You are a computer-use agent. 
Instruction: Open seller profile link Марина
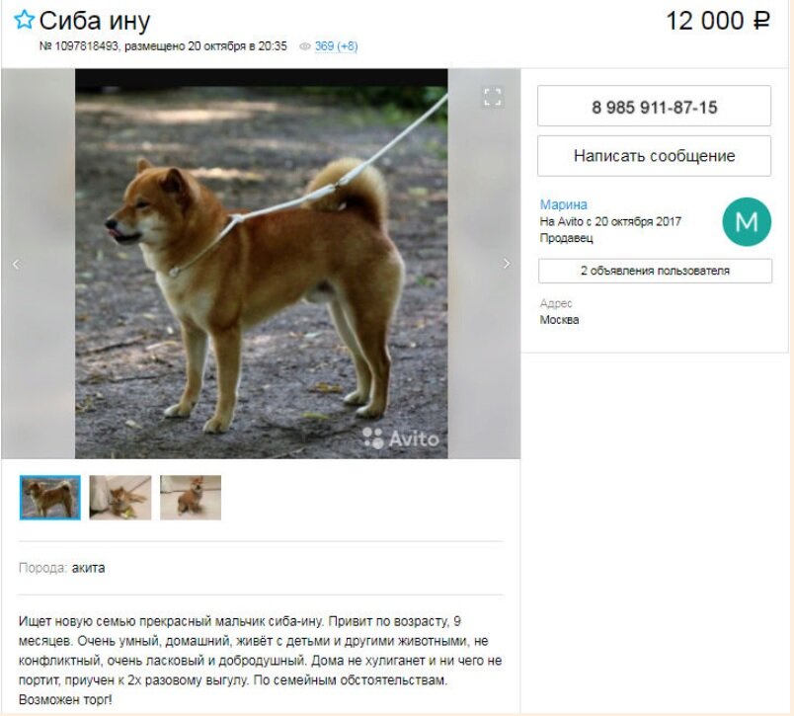pyautogui.click(x=563, y=204)
